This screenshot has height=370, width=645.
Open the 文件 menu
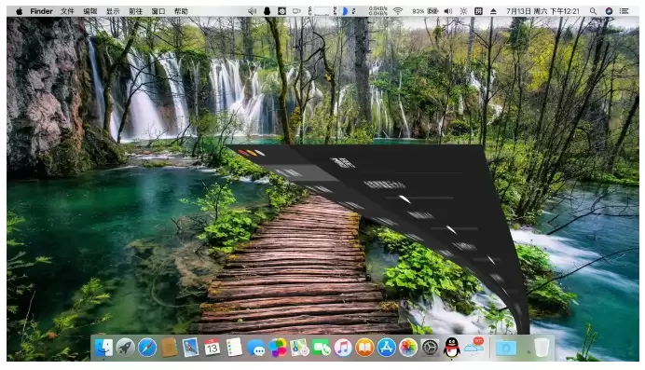67,11
